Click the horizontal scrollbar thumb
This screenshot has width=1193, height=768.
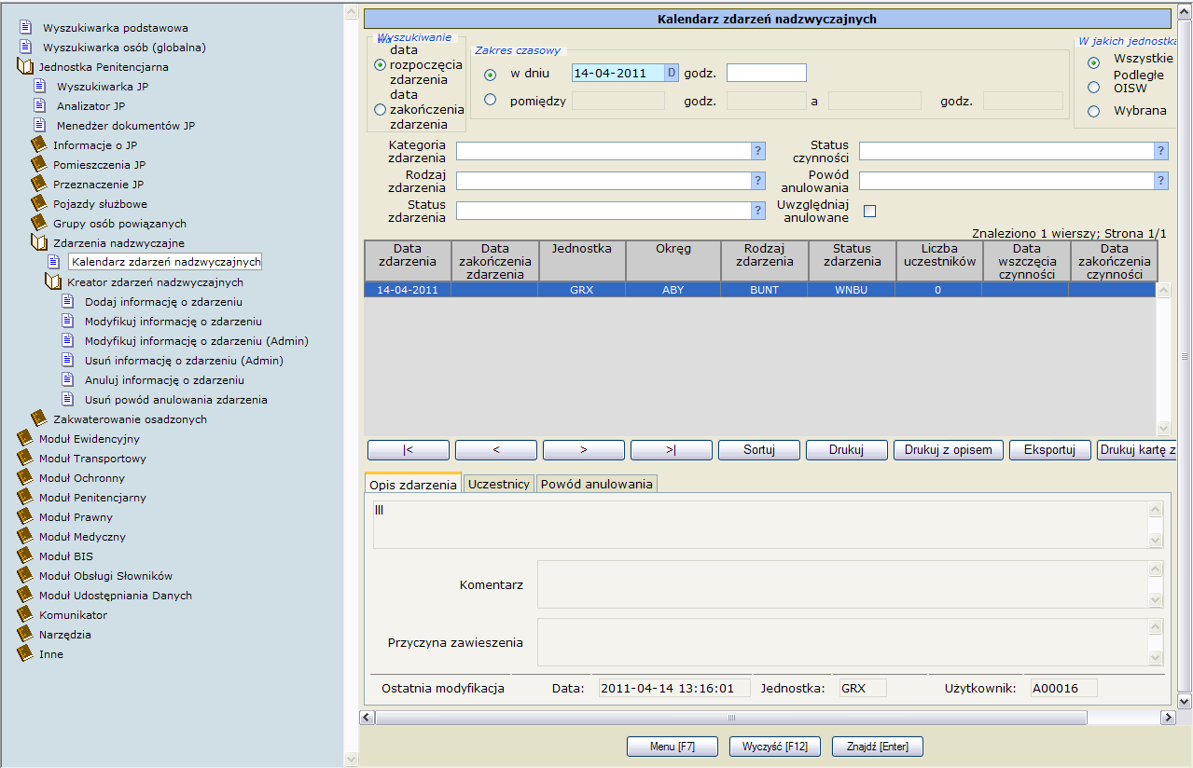[731, 718]
